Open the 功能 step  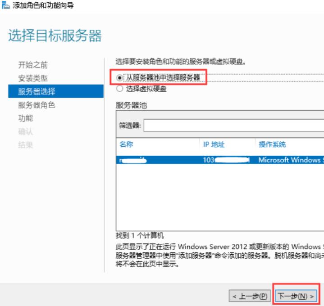[25, 118]
